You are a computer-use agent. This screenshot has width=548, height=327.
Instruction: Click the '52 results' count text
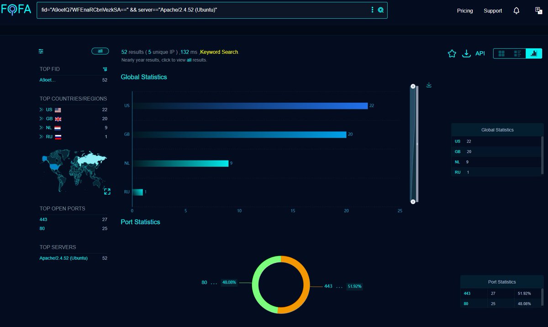pos(133,52)
